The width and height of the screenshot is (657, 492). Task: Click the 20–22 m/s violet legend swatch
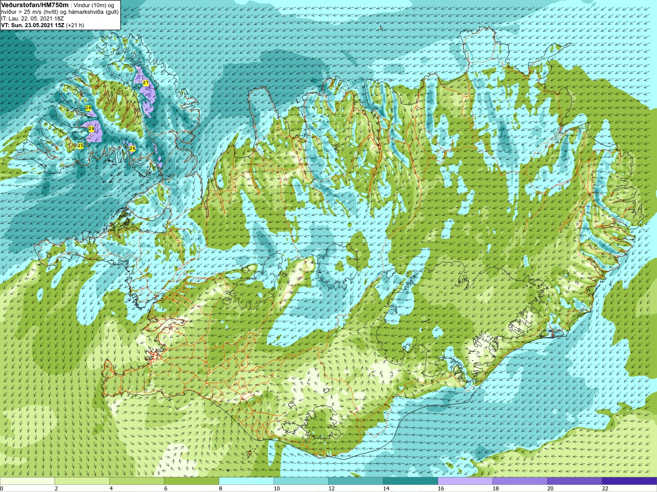coord(575,481)
